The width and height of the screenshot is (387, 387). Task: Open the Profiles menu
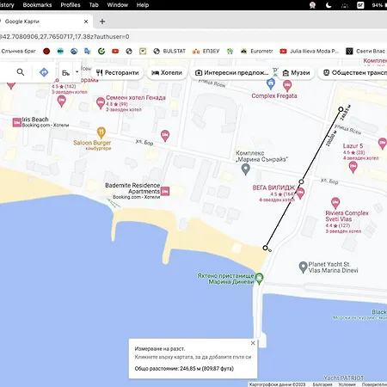pyautogui.click(x=71, y=5)
